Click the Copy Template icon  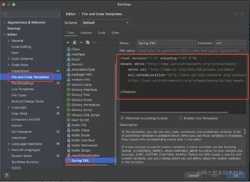(88, 42)
